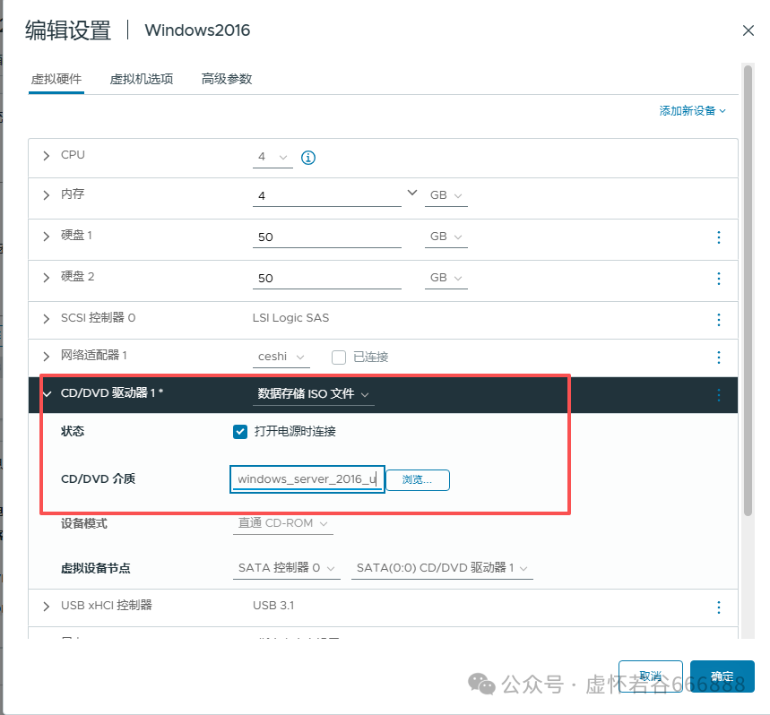Open the memory size suggestion dropdown arrow
770x715 pixels.
[412, 193]
